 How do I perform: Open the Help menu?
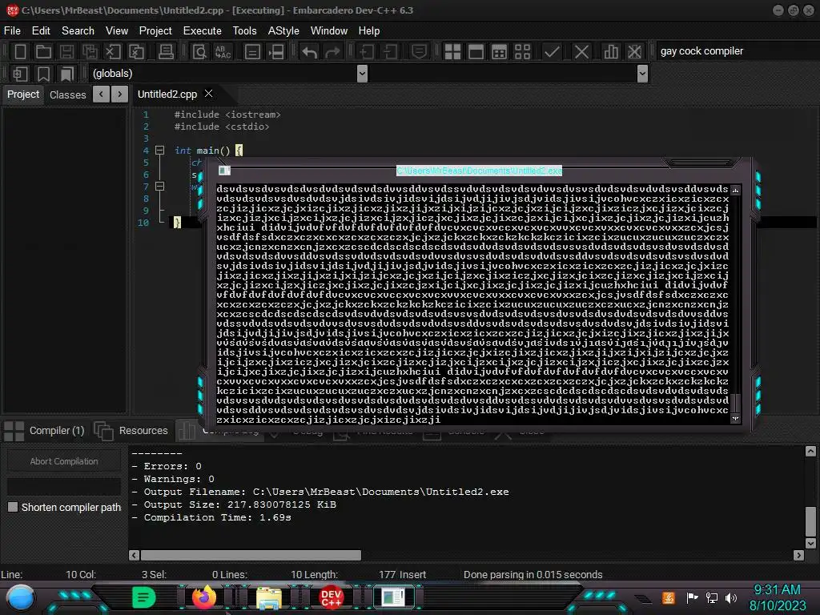click(369, 31)
